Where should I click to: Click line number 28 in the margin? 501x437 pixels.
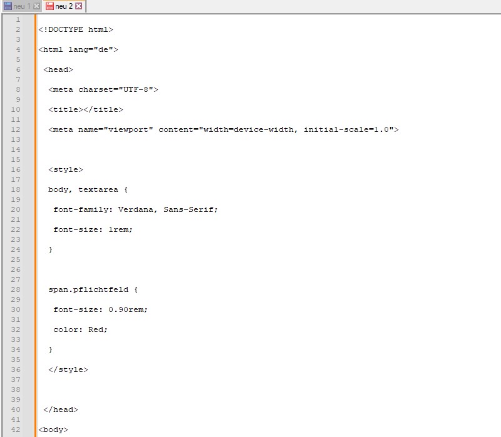16,289
